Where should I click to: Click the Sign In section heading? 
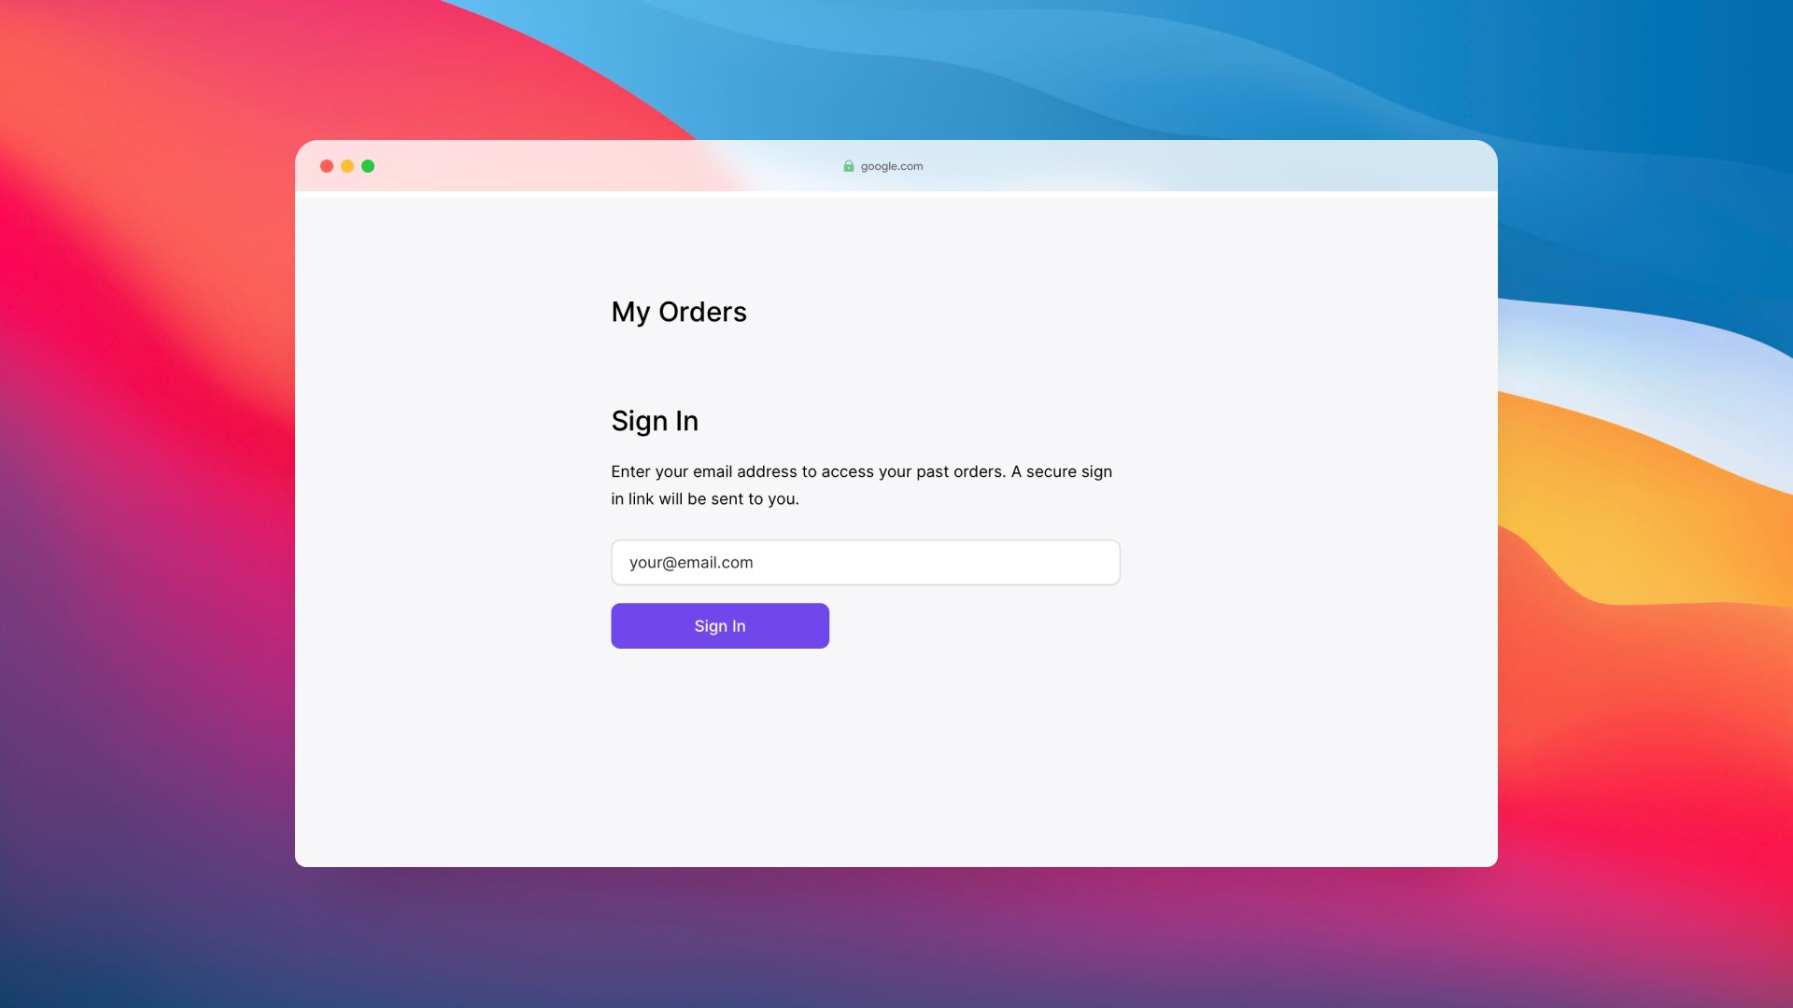click(x=655, y=421)
